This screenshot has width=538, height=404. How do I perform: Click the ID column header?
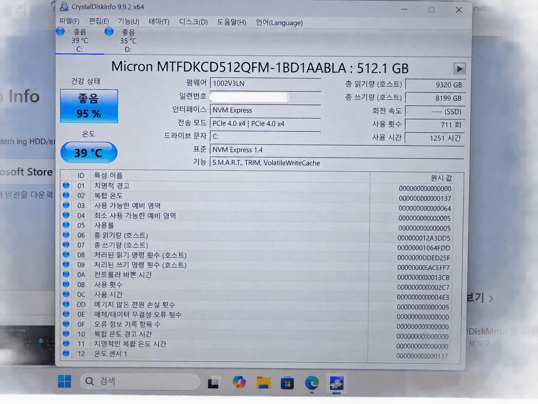tap(81, 176)
